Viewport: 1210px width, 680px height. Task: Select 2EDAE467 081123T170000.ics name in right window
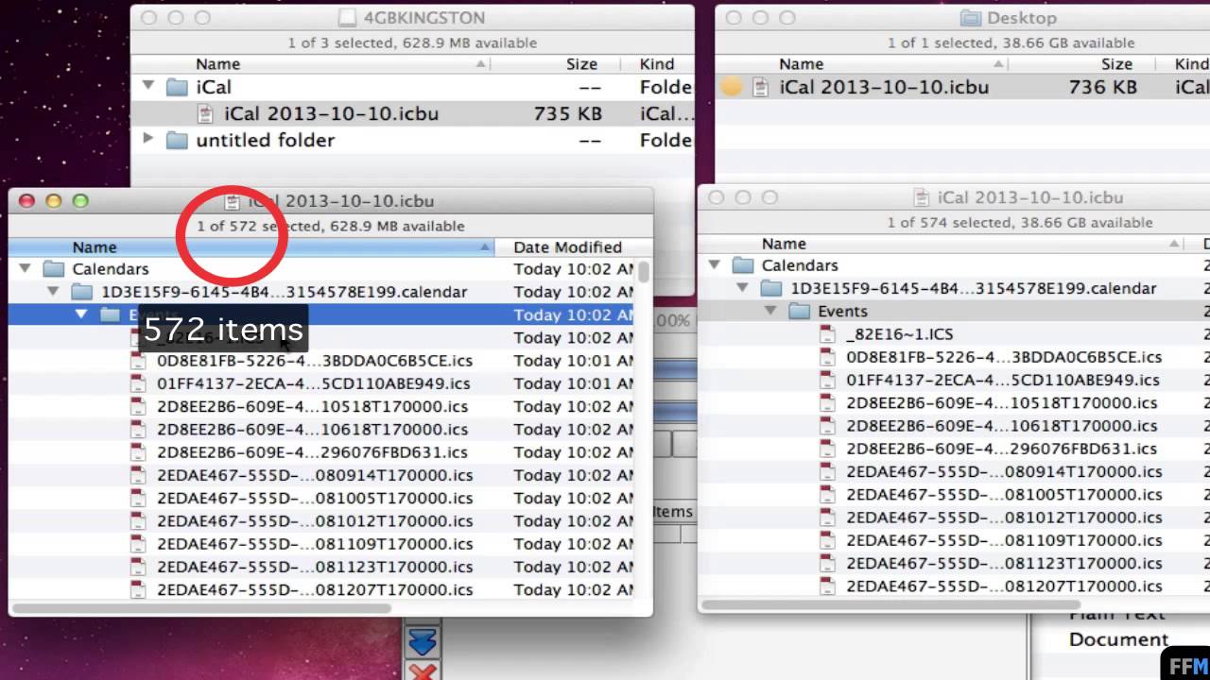(1004, 563)
